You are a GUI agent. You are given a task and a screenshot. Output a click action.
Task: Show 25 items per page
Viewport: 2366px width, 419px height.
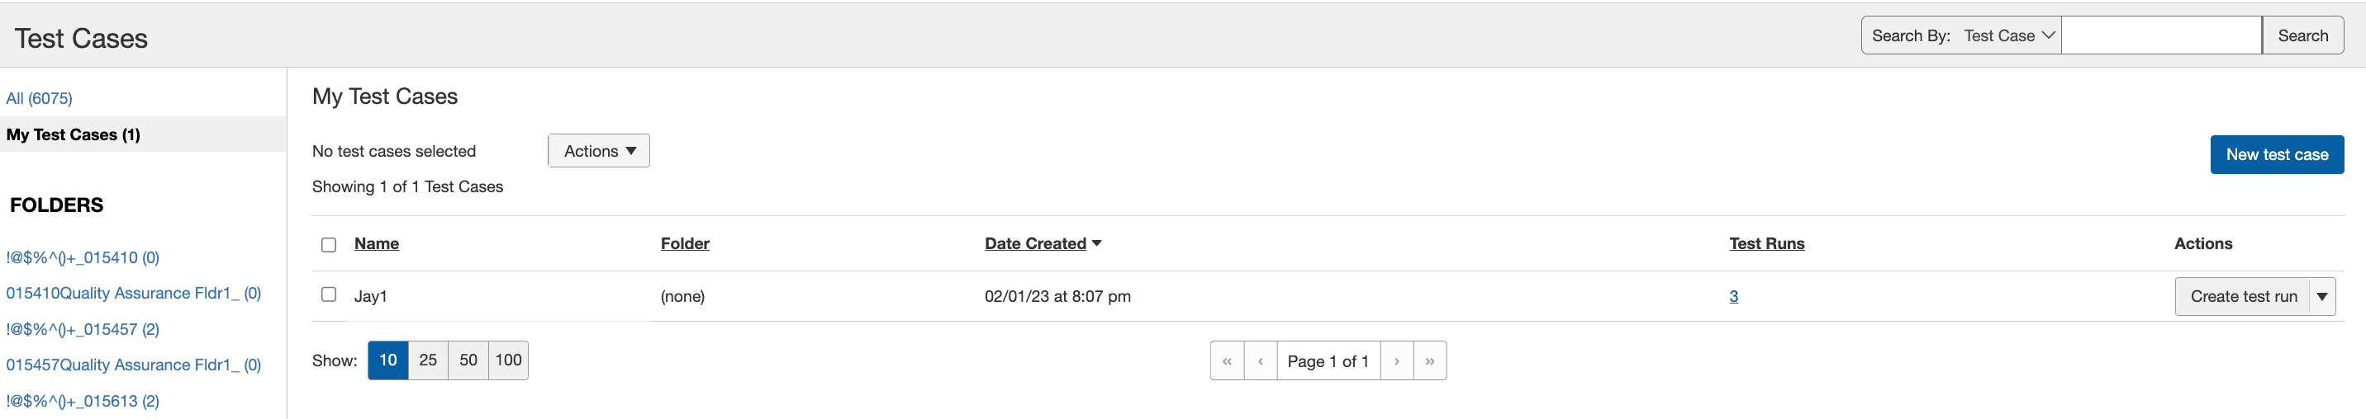(428, 360)
